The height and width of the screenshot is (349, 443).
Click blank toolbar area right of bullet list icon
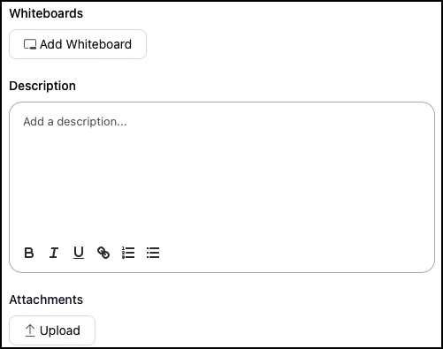coord(294,253)
